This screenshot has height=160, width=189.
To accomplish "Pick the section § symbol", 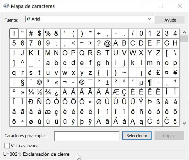I will [22, 82].
